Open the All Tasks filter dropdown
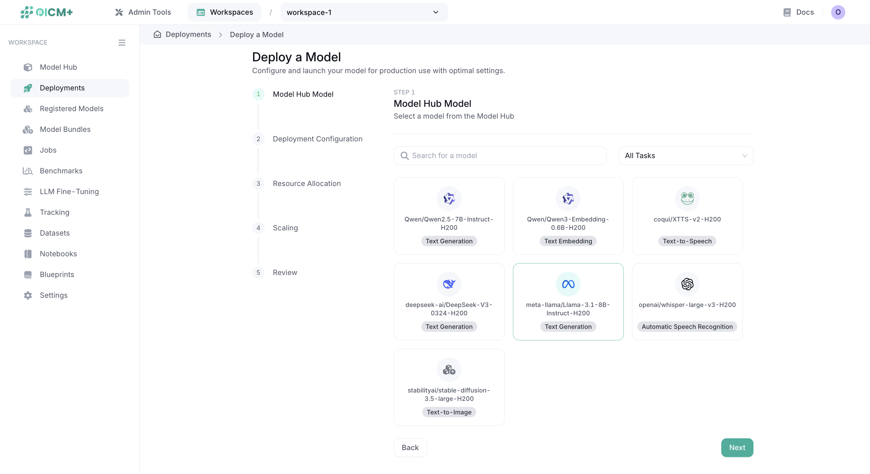 tap(686, 156)
